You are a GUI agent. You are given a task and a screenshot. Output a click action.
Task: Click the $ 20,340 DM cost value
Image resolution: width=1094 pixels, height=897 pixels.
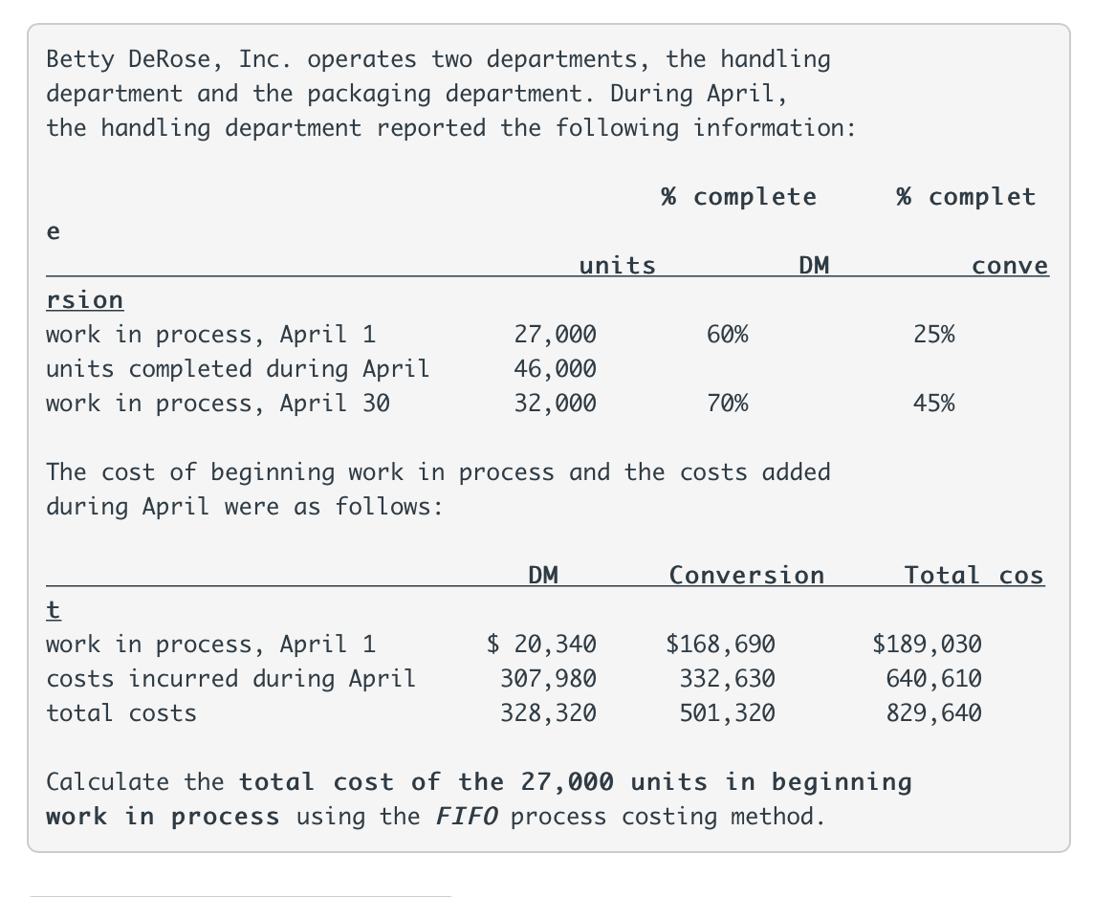pos(541,644)
